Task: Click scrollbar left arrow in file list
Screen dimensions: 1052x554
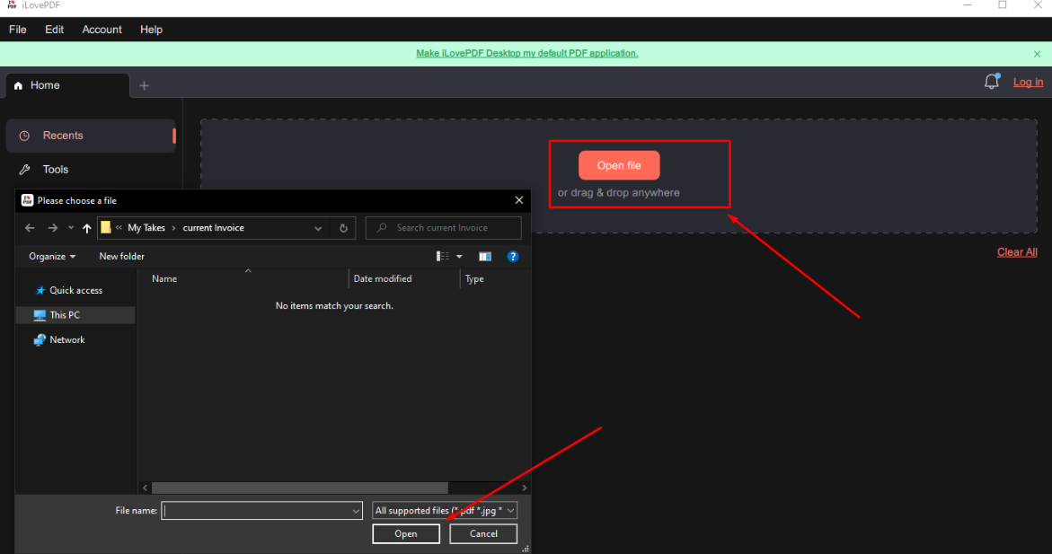Action: 145,488
